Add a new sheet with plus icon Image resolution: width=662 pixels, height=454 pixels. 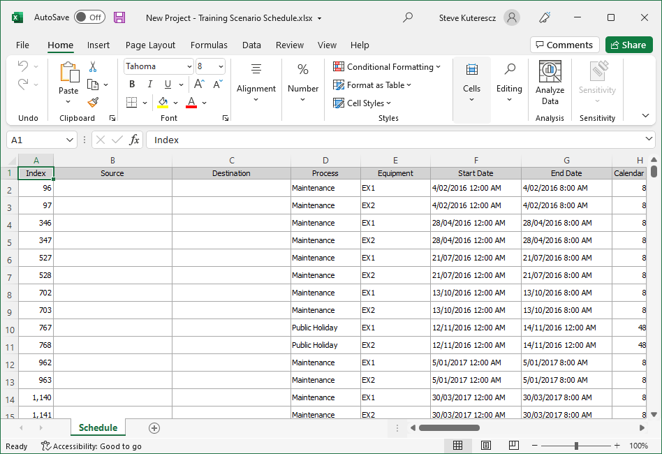pos(154,428)
